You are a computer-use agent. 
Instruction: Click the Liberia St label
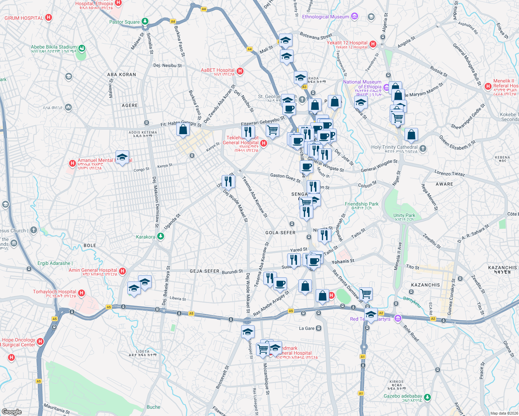[178, 298]
